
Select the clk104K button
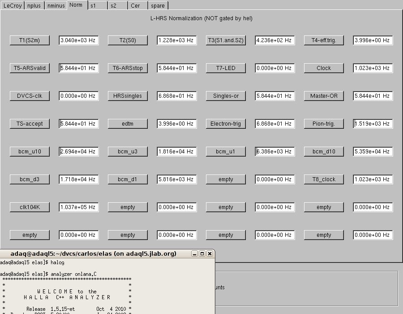(30, 207)
